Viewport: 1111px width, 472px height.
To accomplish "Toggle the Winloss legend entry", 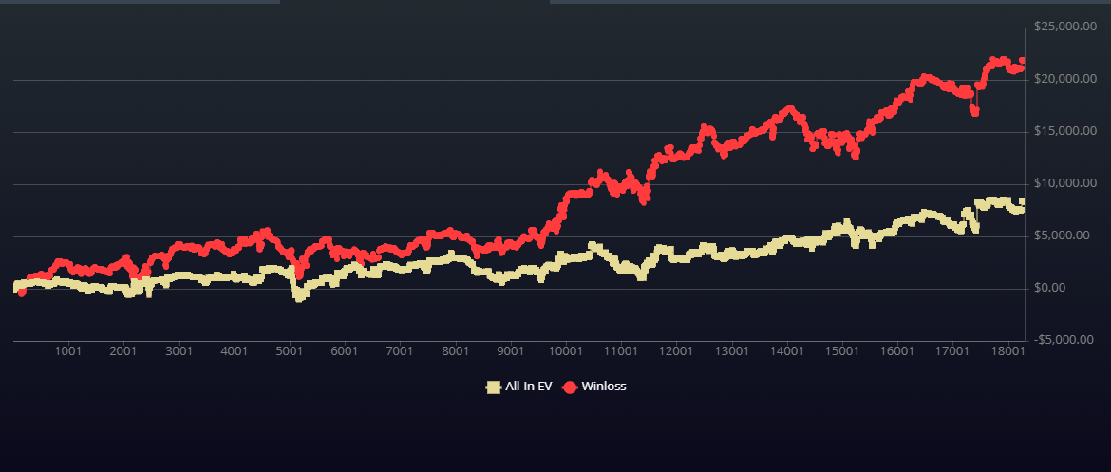I will [594, 387].
